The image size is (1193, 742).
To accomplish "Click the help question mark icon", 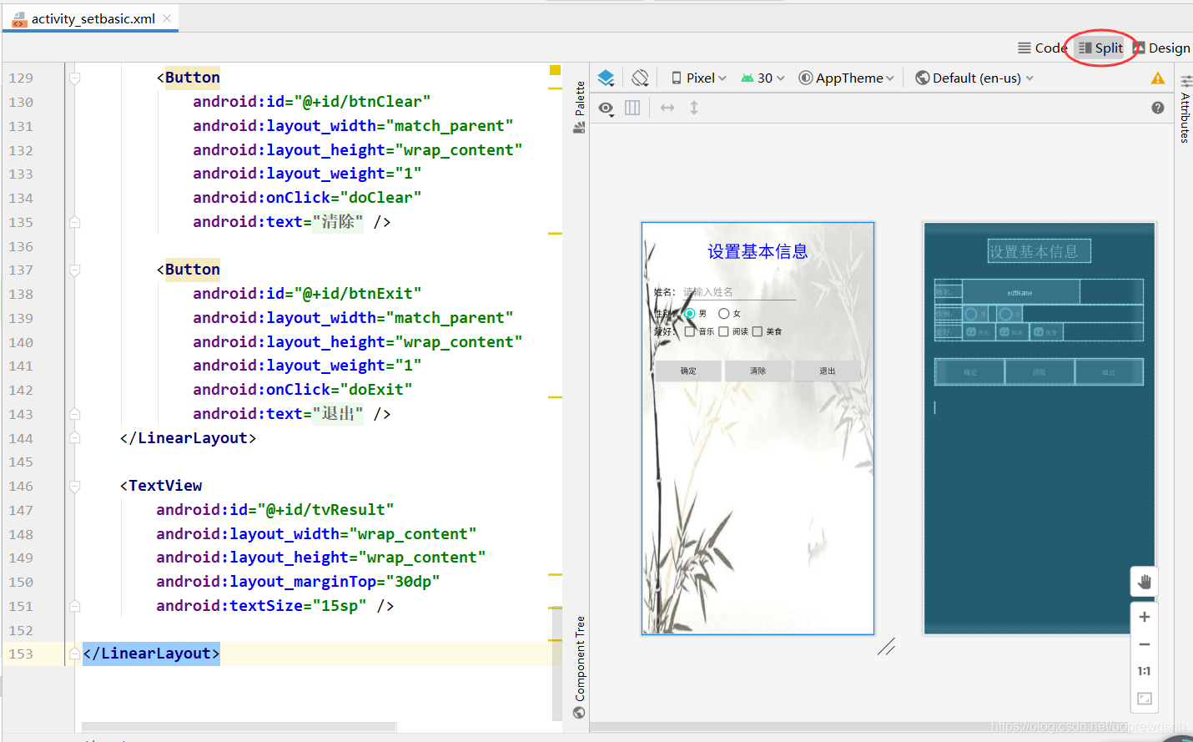I will click(x=1158, y=108).
